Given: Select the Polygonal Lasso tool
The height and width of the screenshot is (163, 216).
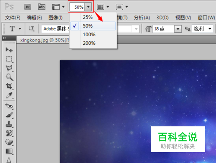Looking at the screenshot, I should (x=9, y=68).
